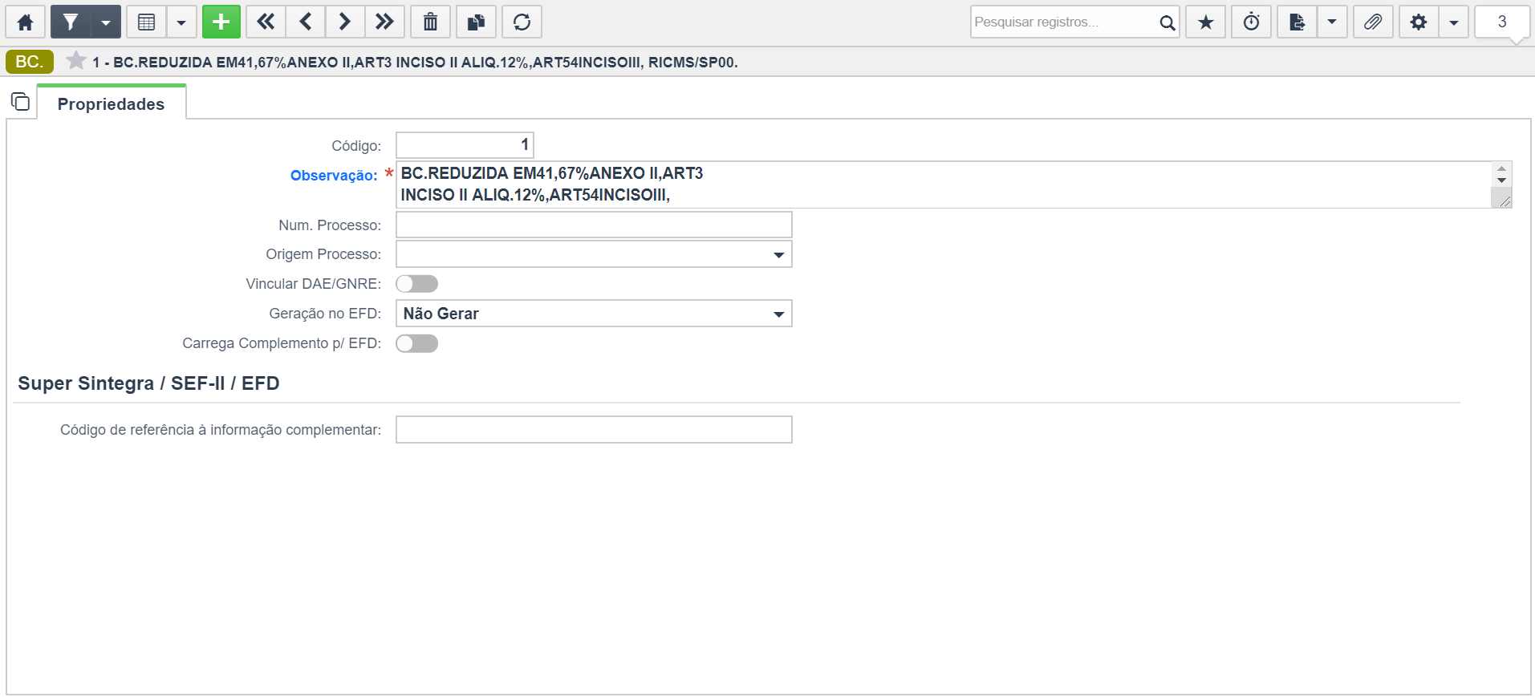The width and height of the screenshot is (1535, 697).
Task: Open the stopwatch timer tool
Action: (x=1252, y=22)
